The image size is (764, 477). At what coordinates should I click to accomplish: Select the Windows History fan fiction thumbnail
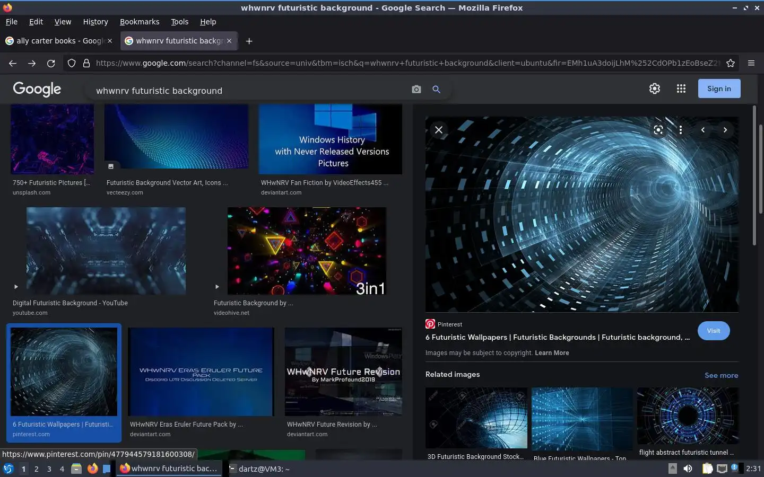(x=330, y=139)
